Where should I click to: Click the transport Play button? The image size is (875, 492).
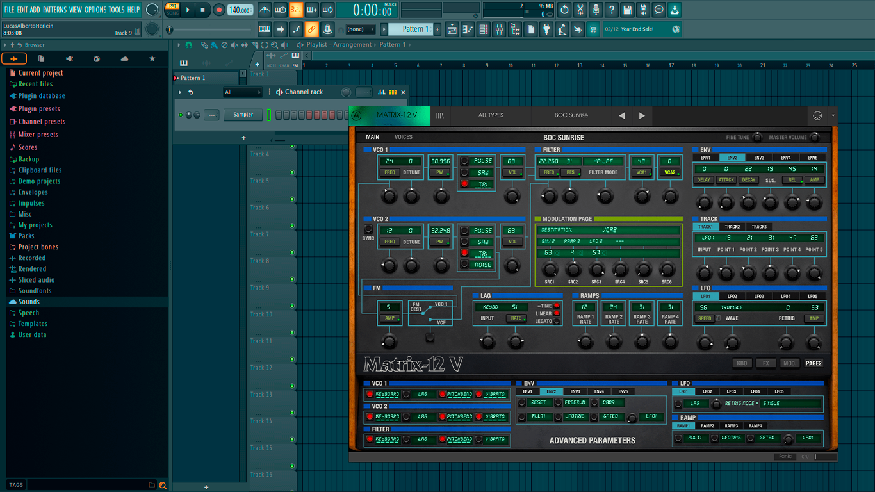188,10
